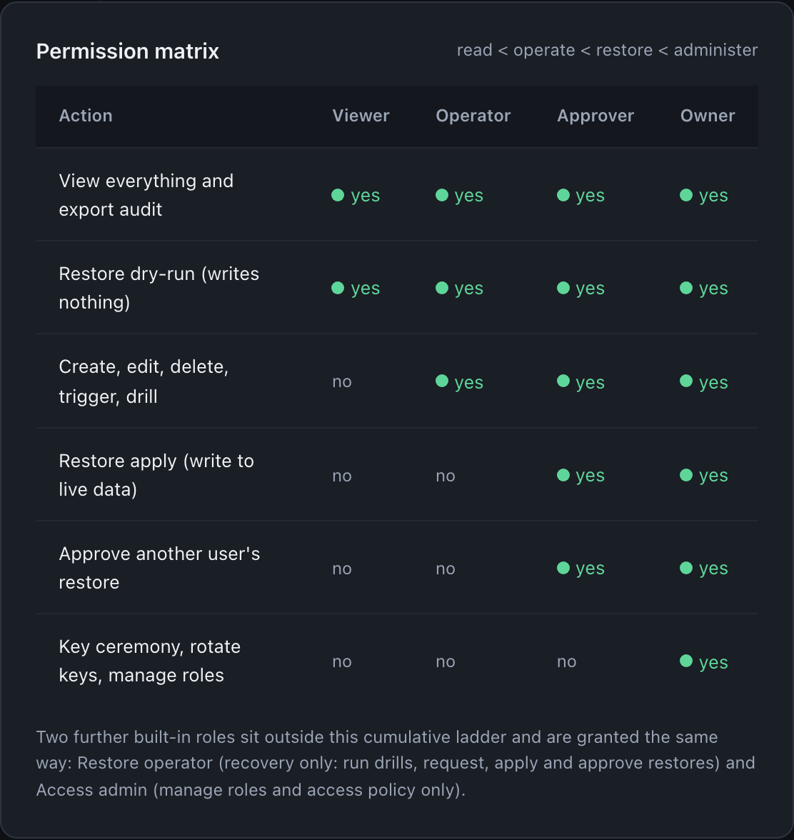Image resolution: width=794 pixels, height=840 pixels.
Task: Click Approver yes dot for Approve another user's restore
Action: (563, 568)
